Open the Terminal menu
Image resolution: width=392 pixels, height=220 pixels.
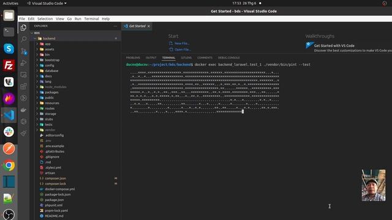click(91, 19)
